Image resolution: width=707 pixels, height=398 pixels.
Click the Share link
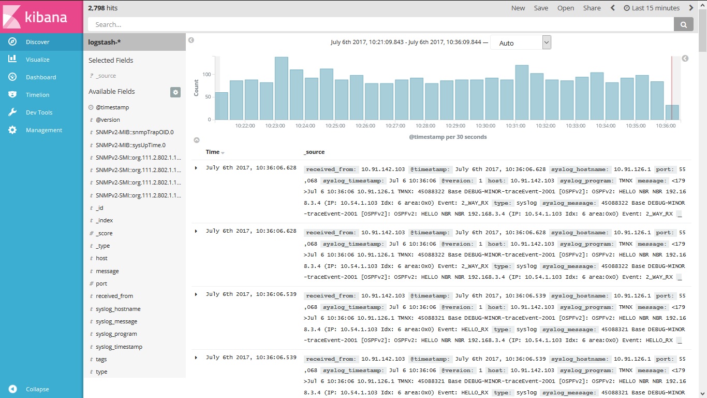coord(592,8)
